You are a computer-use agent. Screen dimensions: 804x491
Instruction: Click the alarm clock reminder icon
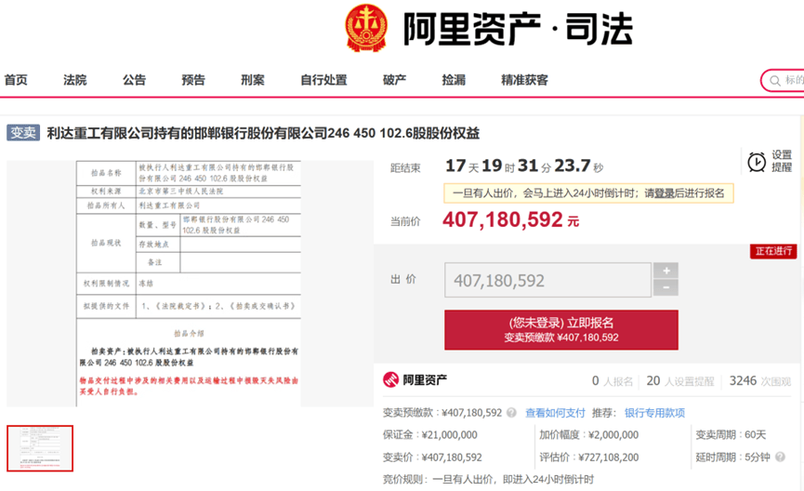tap(757, 162)
